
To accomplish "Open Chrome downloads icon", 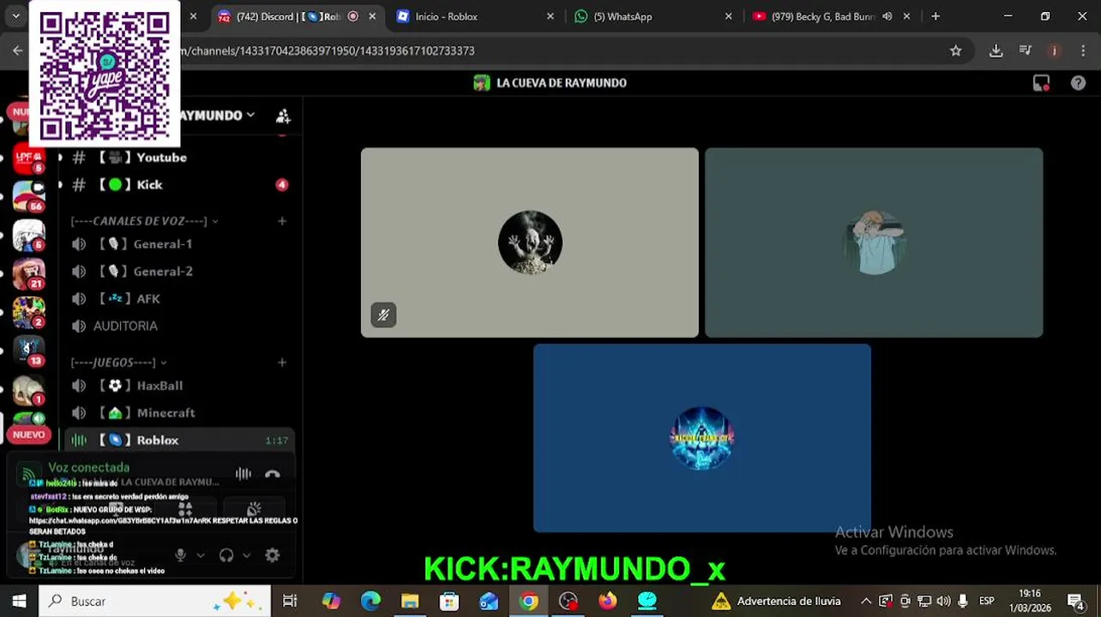I will click(x=996, y=51).
